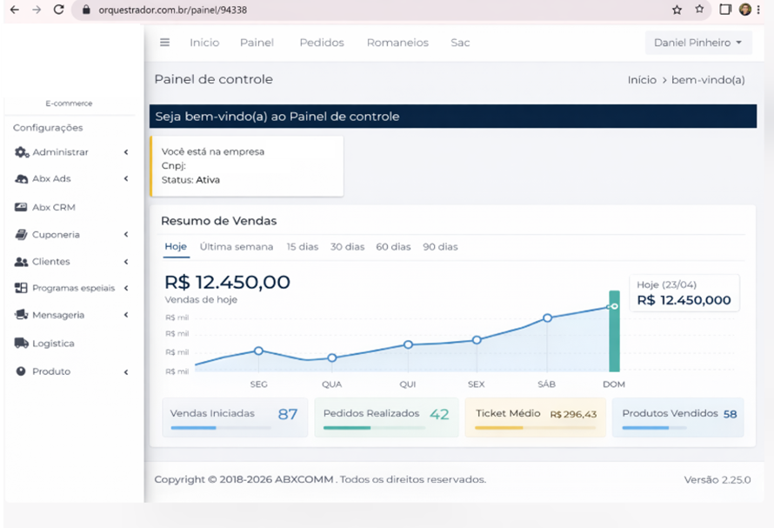The width and height of the screenshot is (774, 528).
Task: Click the Produto sidebar icon
Action: [x=22, y=371]
